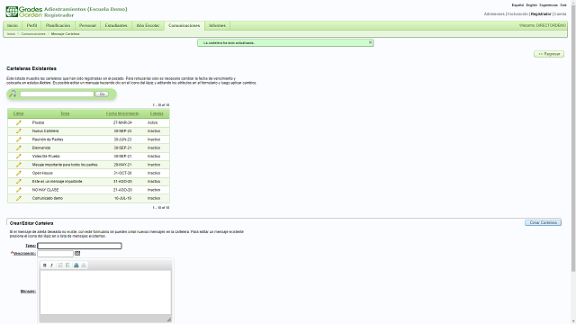
Task: Click the 'NO HAY CLASE' topic text
Action: tap(45, 190)
